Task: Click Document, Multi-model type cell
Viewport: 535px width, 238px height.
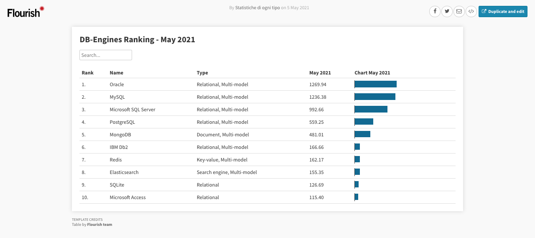Action: 223,135
